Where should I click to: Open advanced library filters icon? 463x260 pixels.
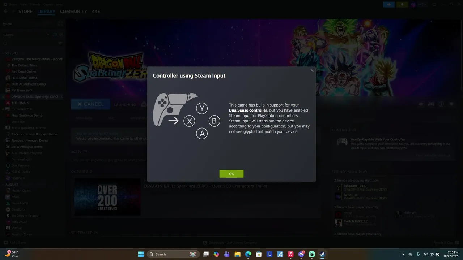click(60, 44)
